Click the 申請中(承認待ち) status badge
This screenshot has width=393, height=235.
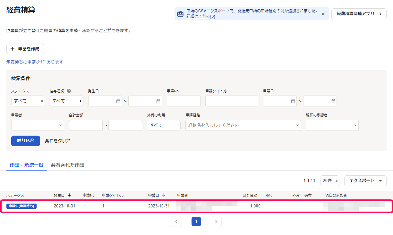point(21,206)
